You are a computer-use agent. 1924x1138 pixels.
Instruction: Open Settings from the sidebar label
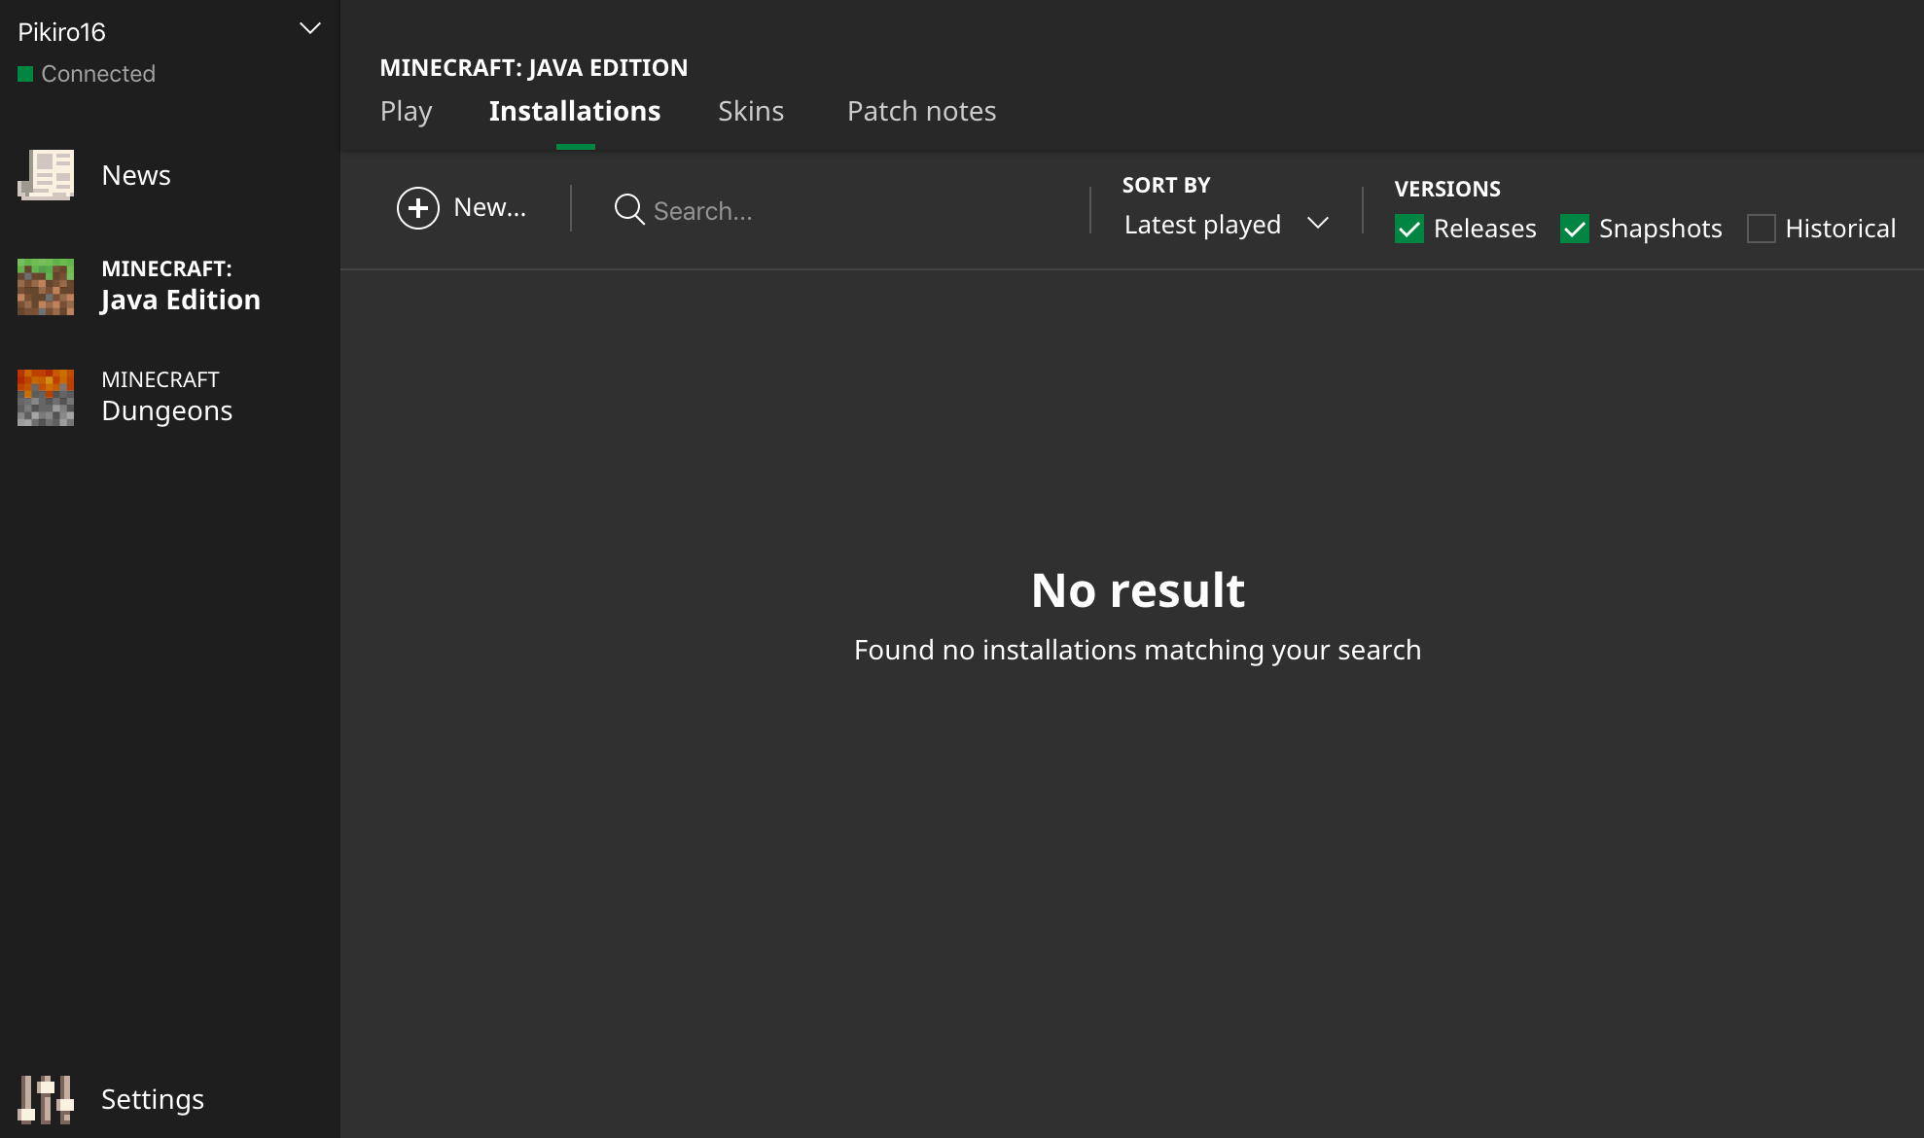pos(153,1099)
